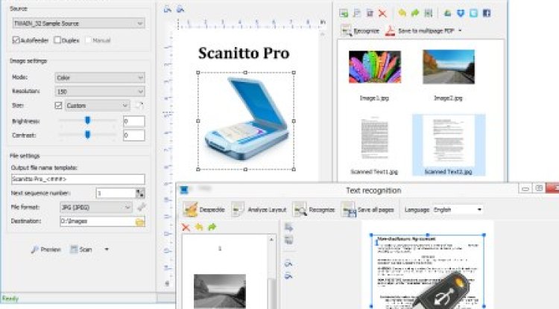Click the Preview button
The image size is (559, 309).
tap(46, 249)
